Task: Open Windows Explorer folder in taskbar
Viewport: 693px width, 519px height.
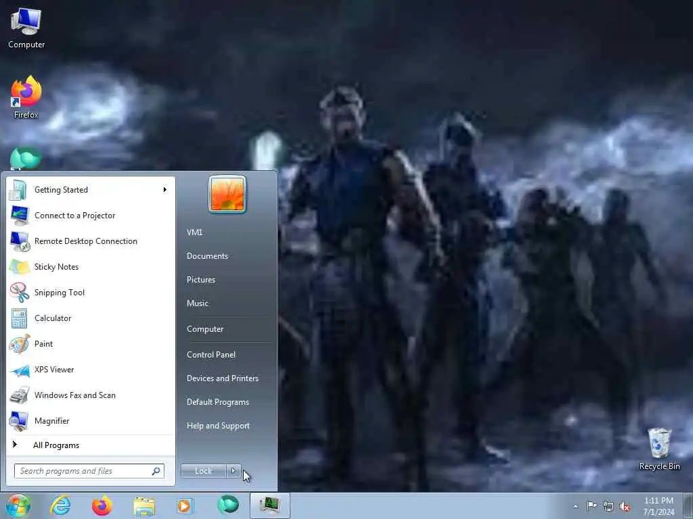Action: (144, 506)
